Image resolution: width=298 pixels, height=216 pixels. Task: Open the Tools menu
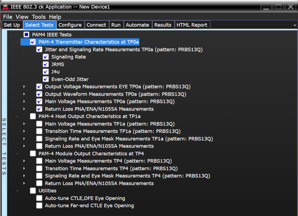coord(39,17)
